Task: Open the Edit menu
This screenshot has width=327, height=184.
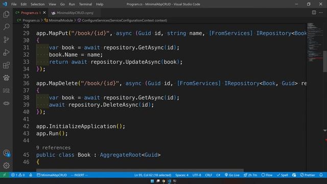Action: [24, 4]
